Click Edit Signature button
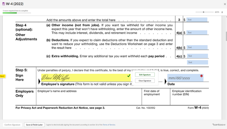227x129 pixels. [x=145, y=75]
